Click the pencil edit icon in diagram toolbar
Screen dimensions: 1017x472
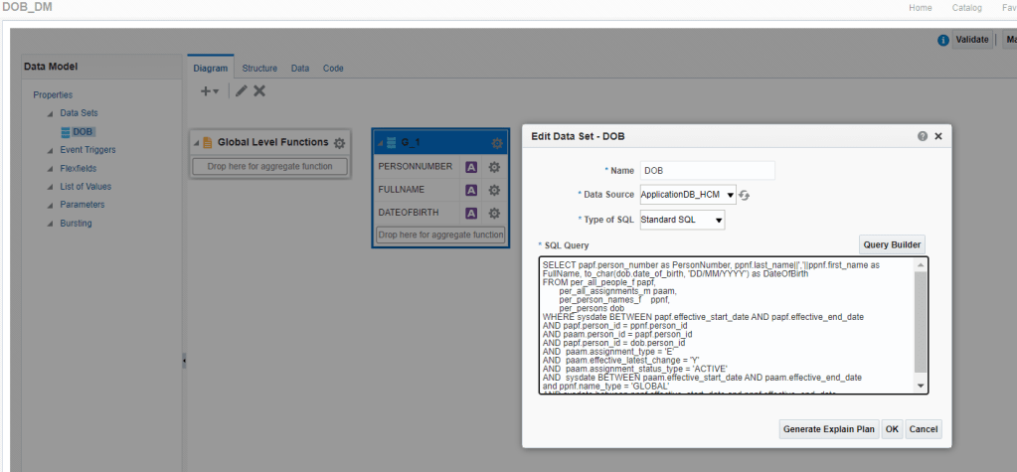coord(241,90)
